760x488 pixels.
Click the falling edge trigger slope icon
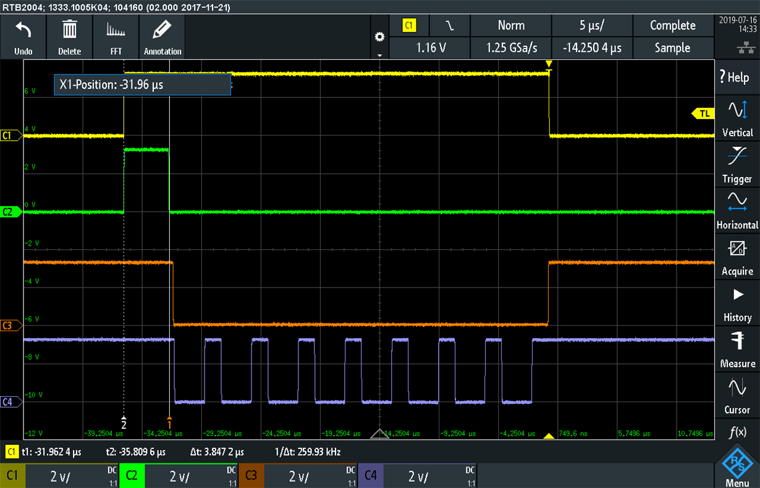coord(450,25)
